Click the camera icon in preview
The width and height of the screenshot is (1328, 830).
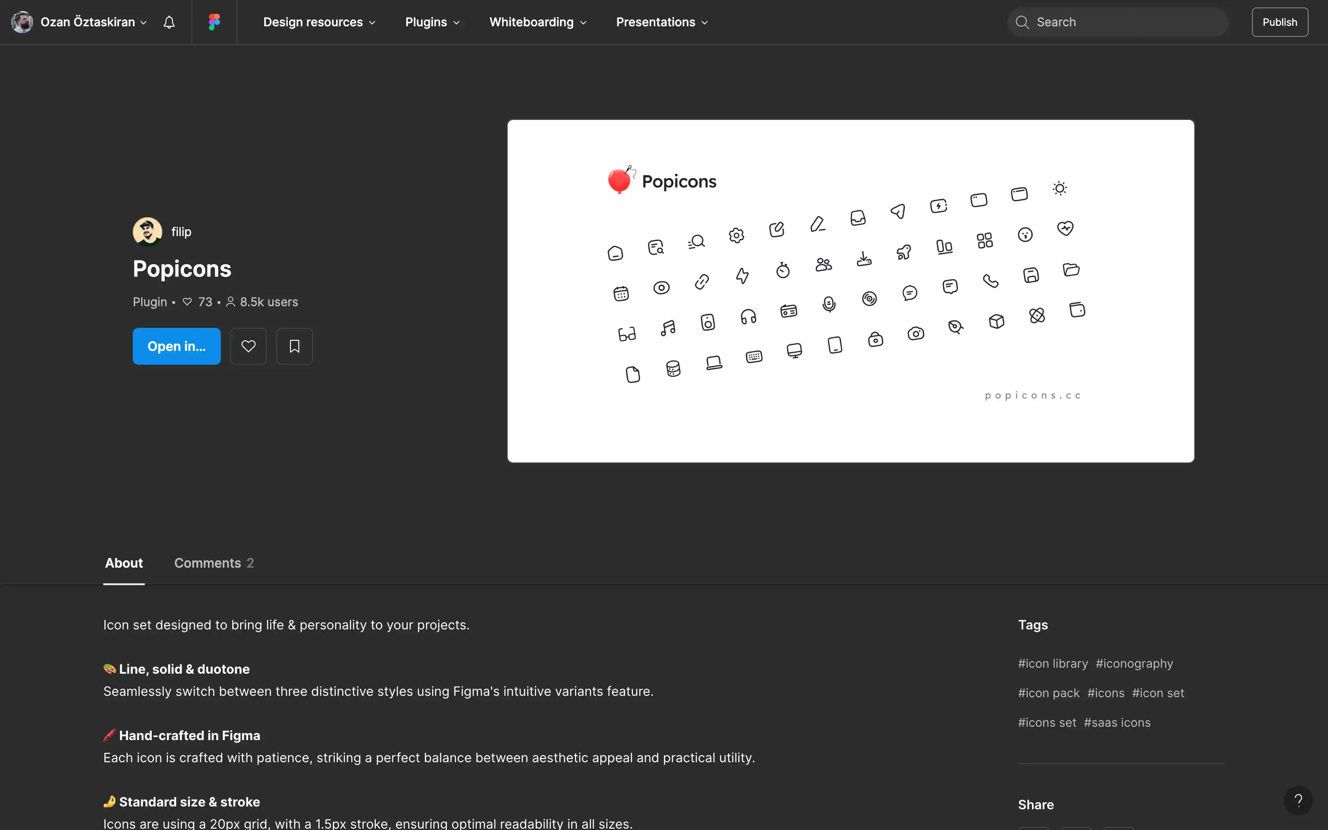(x=916, y=333)
